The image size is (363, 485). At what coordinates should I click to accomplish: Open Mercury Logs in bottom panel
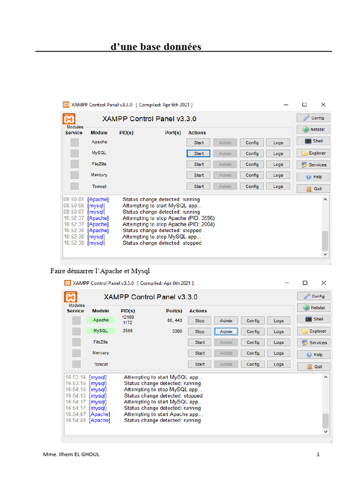coord(278,353)
